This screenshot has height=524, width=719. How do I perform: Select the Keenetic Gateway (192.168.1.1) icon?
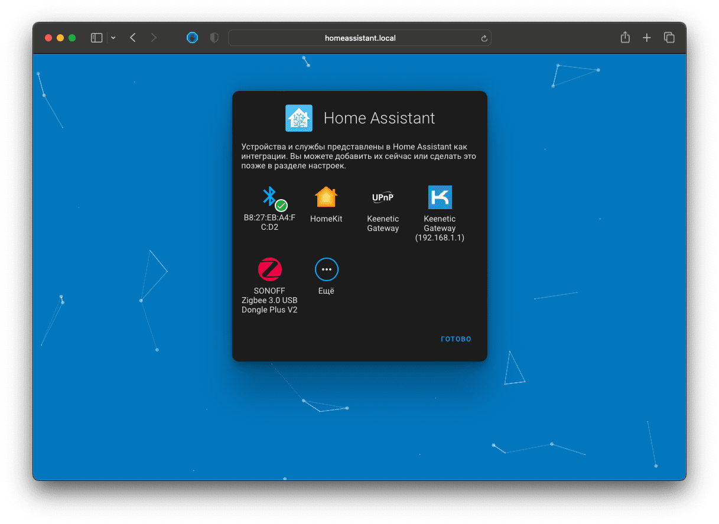(440, 197)
